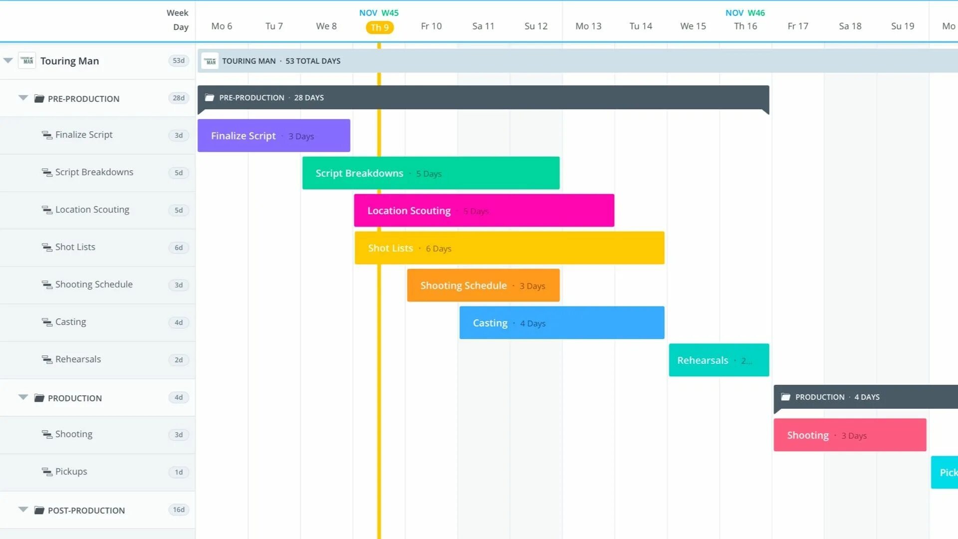Collapse the Touring Man project tree
The width and height of the screenshot is (958, 539).
tap(8, 60)
